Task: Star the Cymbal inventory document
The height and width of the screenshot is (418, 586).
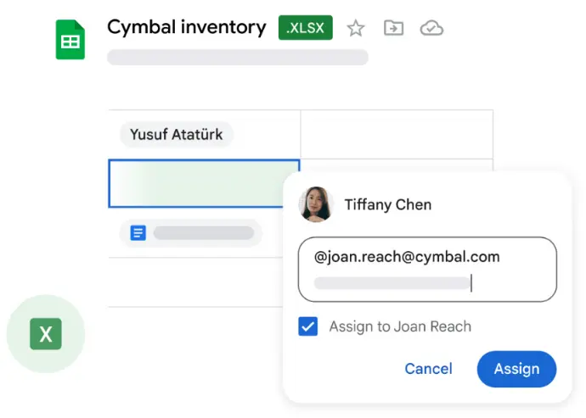Action: [x=355, y=28]
